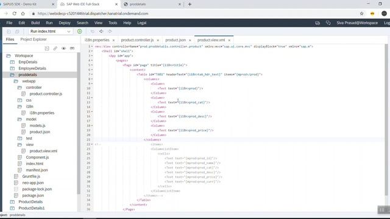Screen dimensions: 390x219
Task: Open manifest.json in the file tree
Action: [37, 170]
